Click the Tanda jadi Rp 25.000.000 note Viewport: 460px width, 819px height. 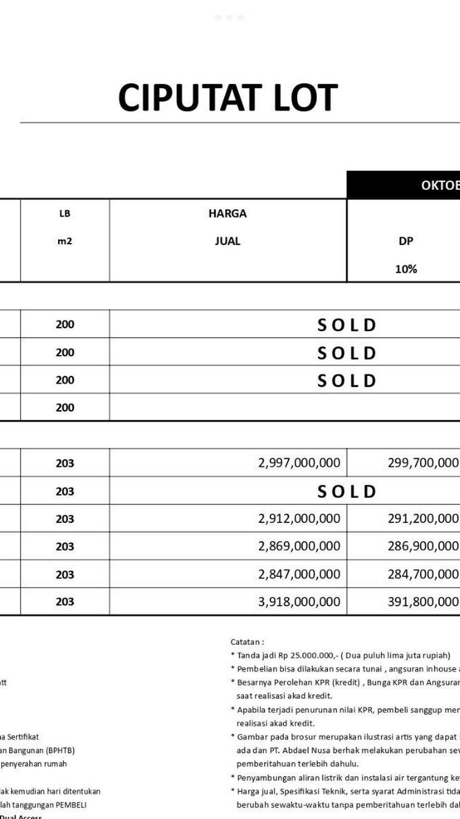click(343, 655)
